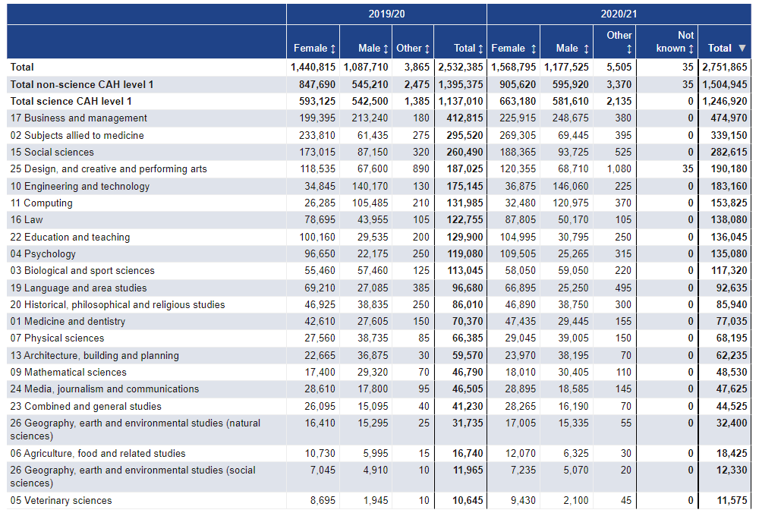Click sort arrows beside 2020/21 Female header

[x=533, y=49]
